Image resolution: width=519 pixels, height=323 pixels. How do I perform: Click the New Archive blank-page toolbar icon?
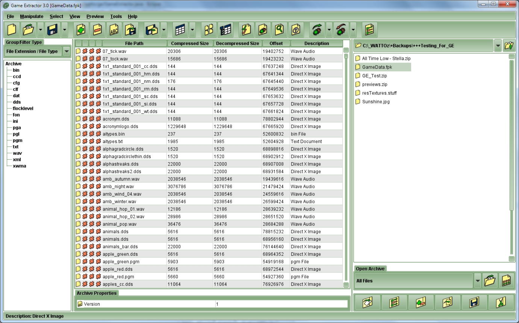click(x=12, y=30)
